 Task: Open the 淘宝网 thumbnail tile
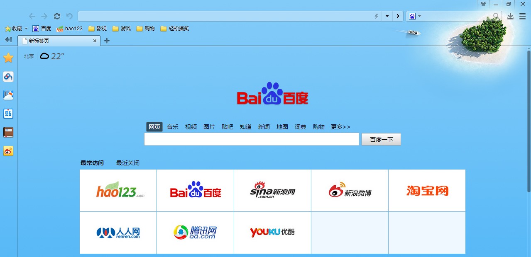pyautogui.click(x=427, y=191)
